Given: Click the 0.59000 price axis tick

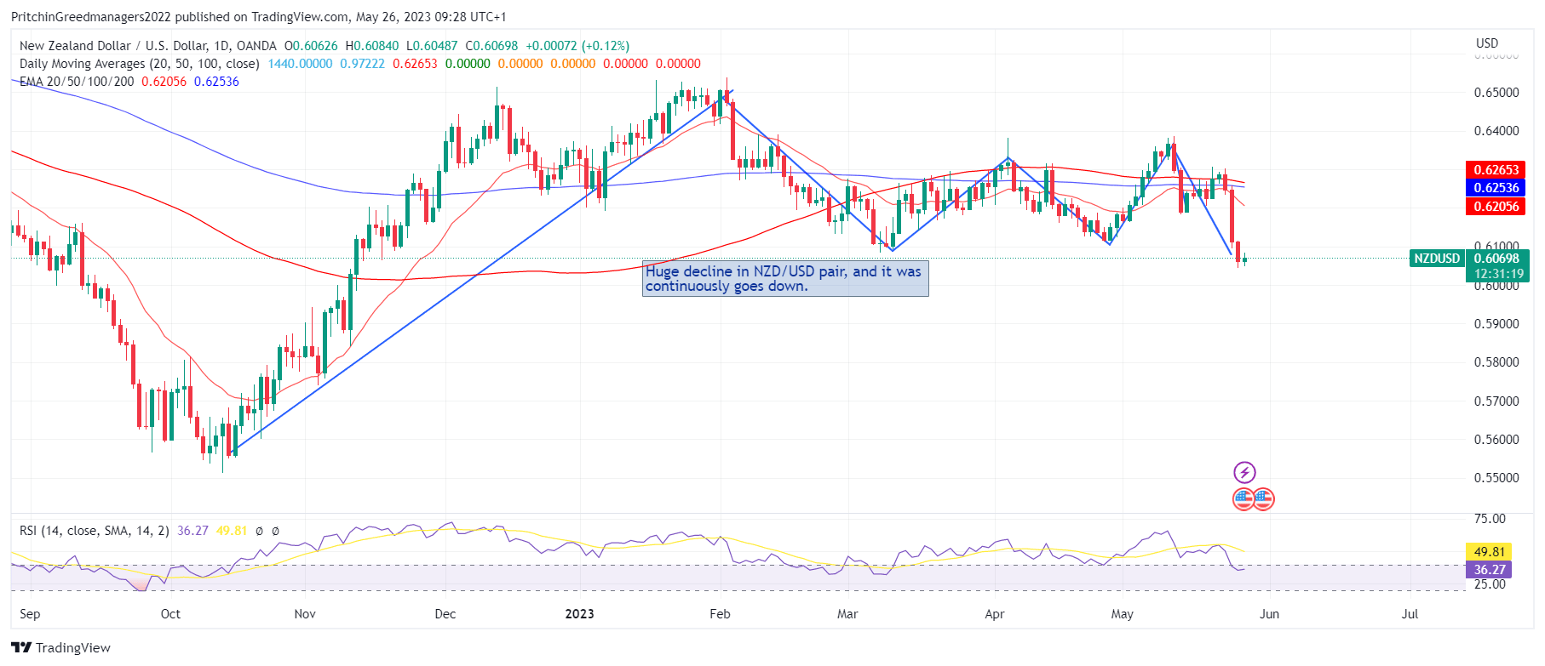Looking at the screenshot, I should [1496, 324].
